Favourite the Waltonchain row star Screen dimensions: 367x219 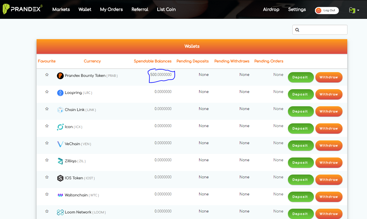[47, 194]
